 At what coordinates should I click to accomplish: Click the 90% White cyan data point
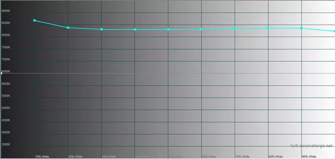[301, 28]
